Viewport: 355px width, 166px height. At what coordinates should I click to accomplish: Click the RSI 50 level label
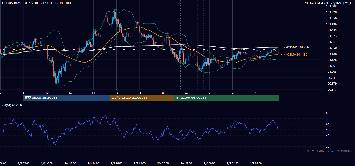[327, 130]
